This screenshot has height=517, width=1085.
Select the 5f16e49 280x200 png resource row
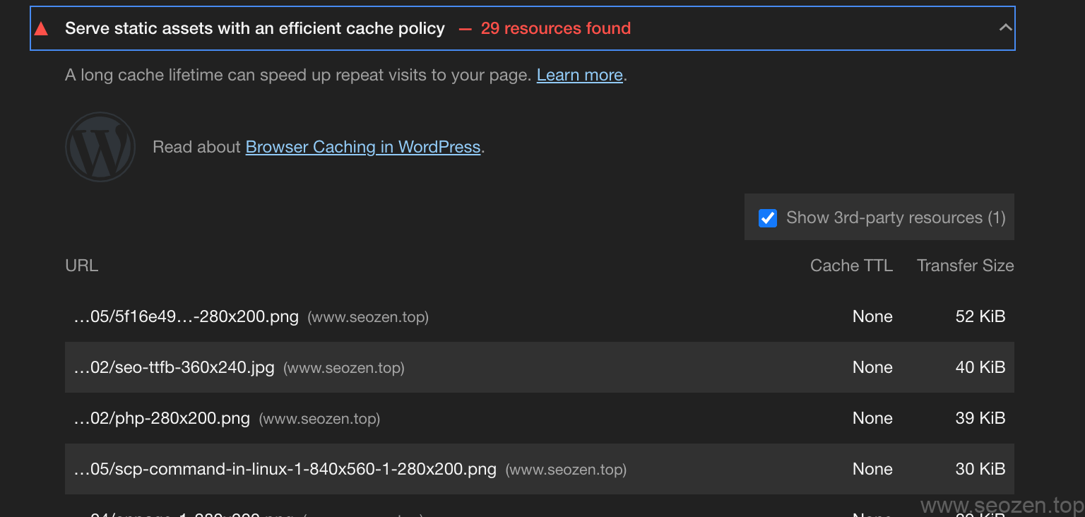(185, 316)
